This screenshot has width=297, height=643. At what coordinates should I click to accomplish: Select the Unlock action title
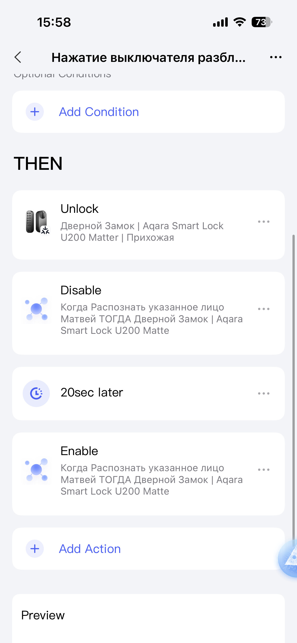click(79, 209)
